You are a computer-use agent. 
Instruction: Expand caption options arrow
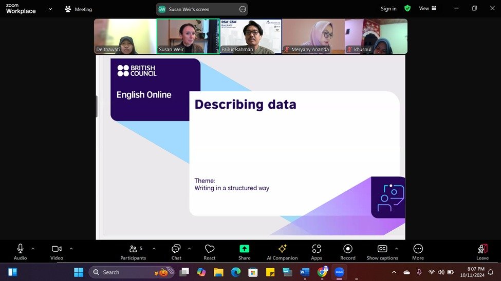pos(397,249)
